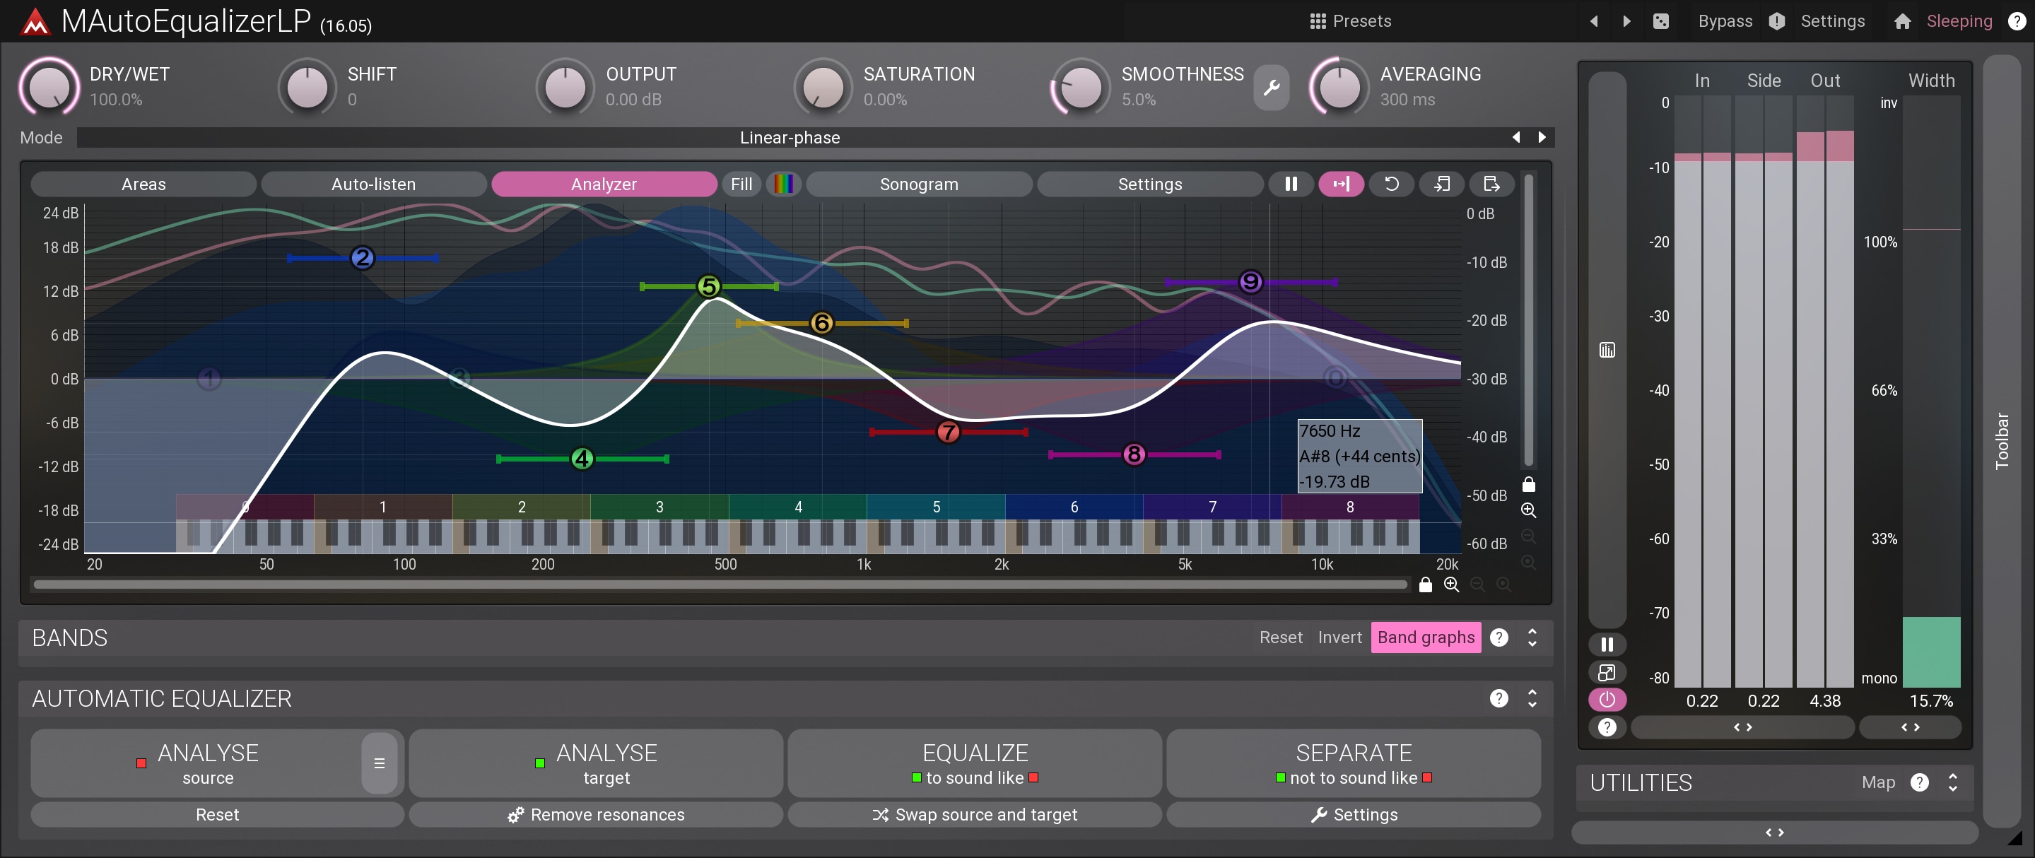2035x858 pixels.
Task: Click Map in Utilities
Action: 1878,782
